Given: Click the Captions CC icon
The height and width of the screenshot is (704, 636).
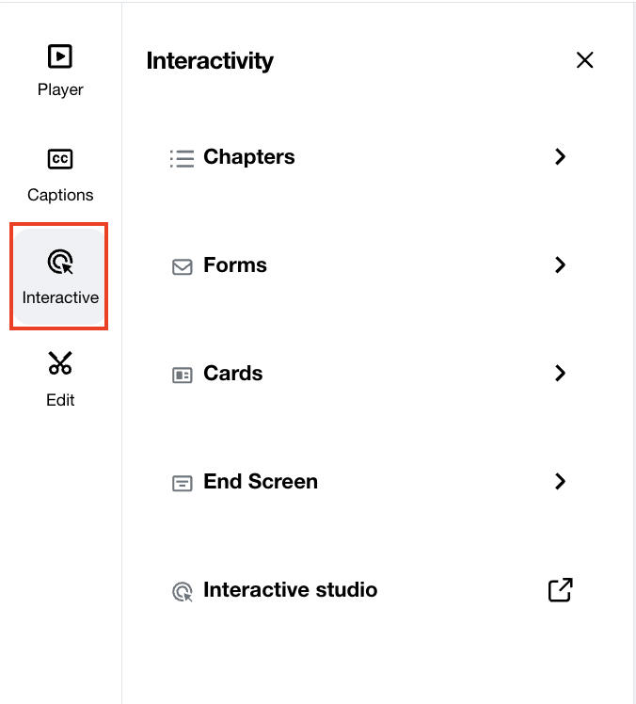Looking at the screenshot, I should [x=60, y=159].
